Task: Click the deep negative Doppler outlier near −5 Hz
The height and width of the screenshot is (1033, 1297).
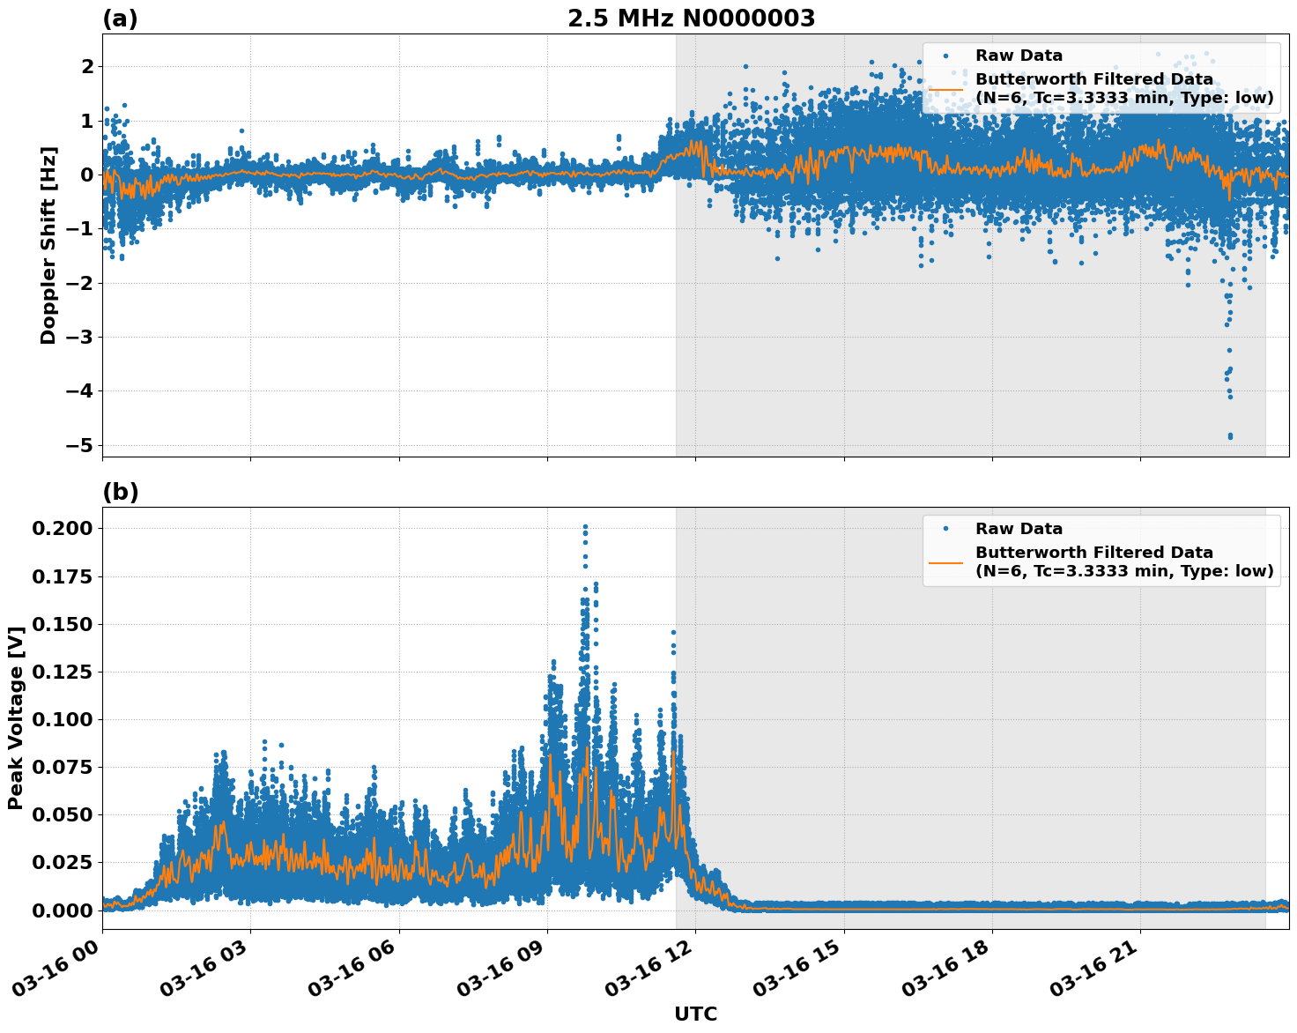Action: tap(1232, 436)
